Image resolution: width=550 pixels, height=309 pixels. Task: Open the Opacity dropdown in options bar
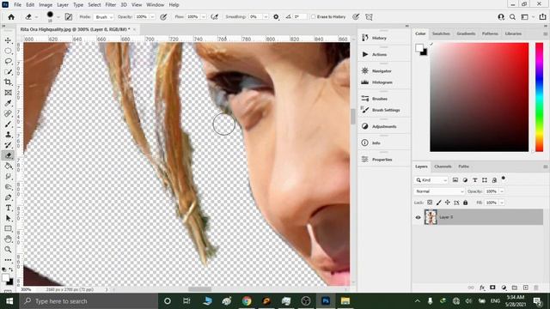(x=152, y=17)
